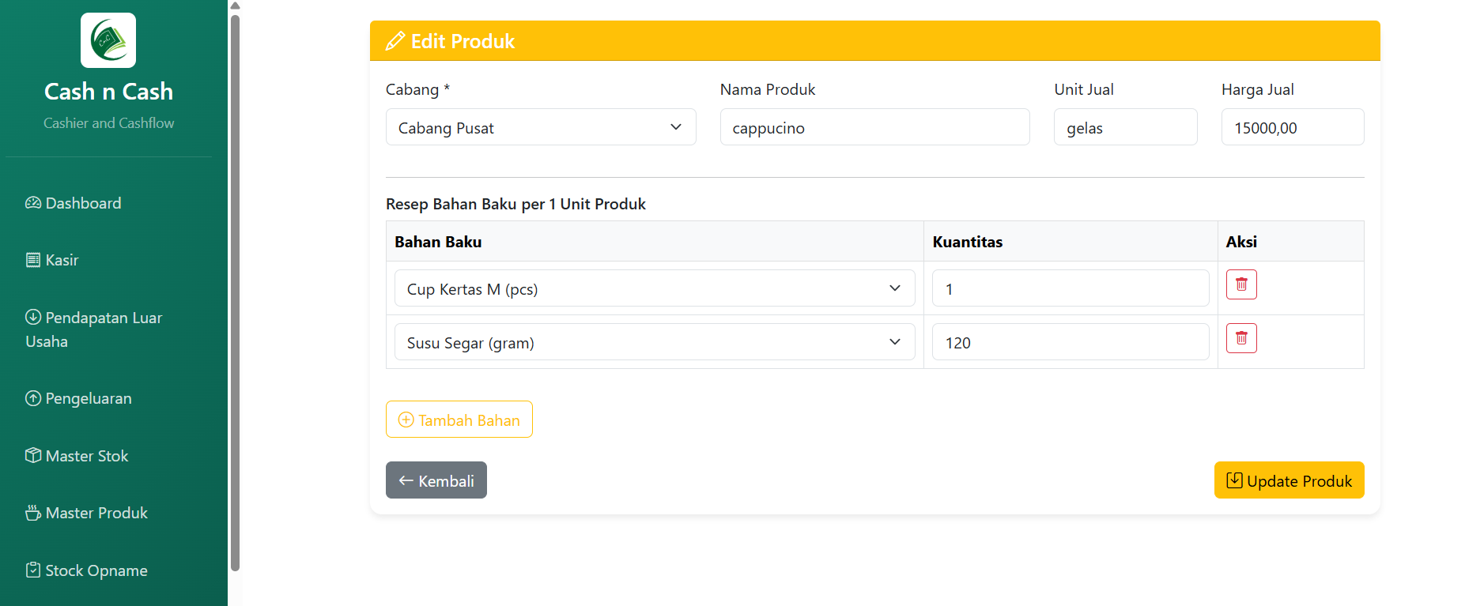Click the Kasir register icon

coord(33,260)
